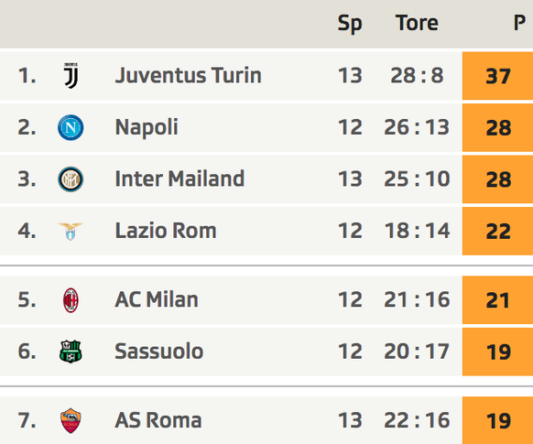
Task: Click Juventus's 37 points cell
Action: (x=497, y=76)
